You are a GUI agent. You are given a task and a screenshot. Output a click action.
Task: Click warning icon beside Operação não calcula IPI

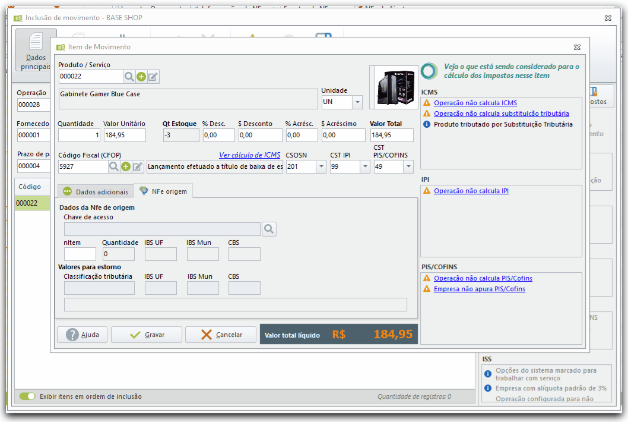pyautogui.click(x=427, y=191)
